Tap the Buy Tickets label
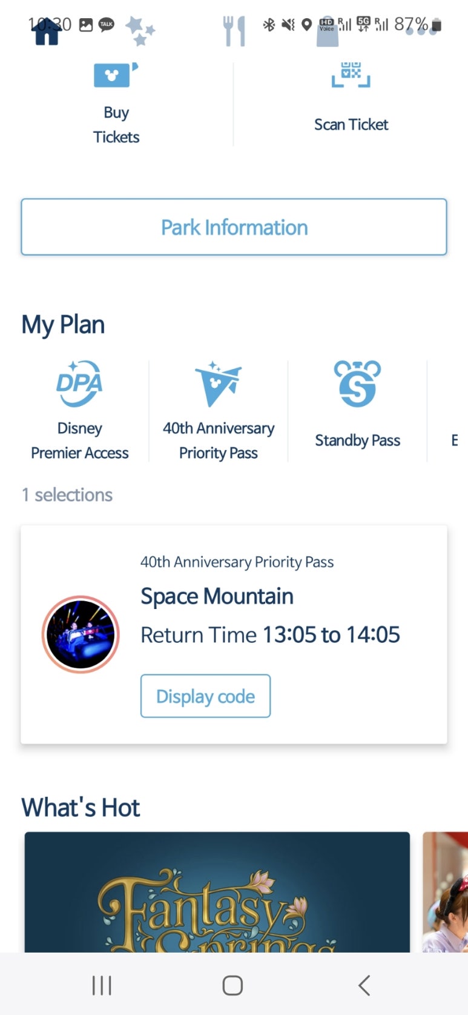Screen dimensions: 468x1015 point(116,125)
